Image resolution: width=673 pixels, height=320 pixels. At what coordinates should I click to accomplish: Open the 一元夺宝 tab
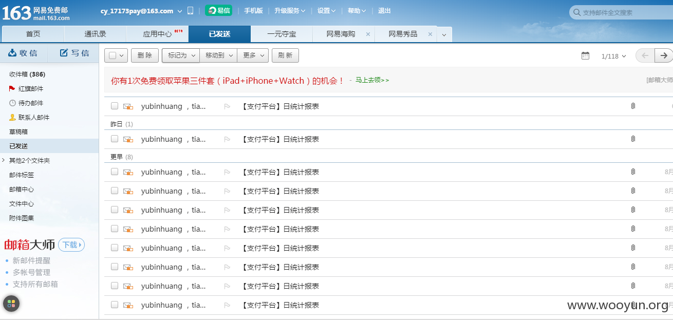coord(282,34)
